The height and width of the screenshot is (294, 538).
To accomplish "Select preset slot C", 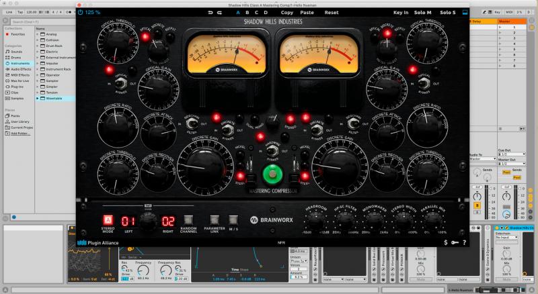I will [256, 13].
